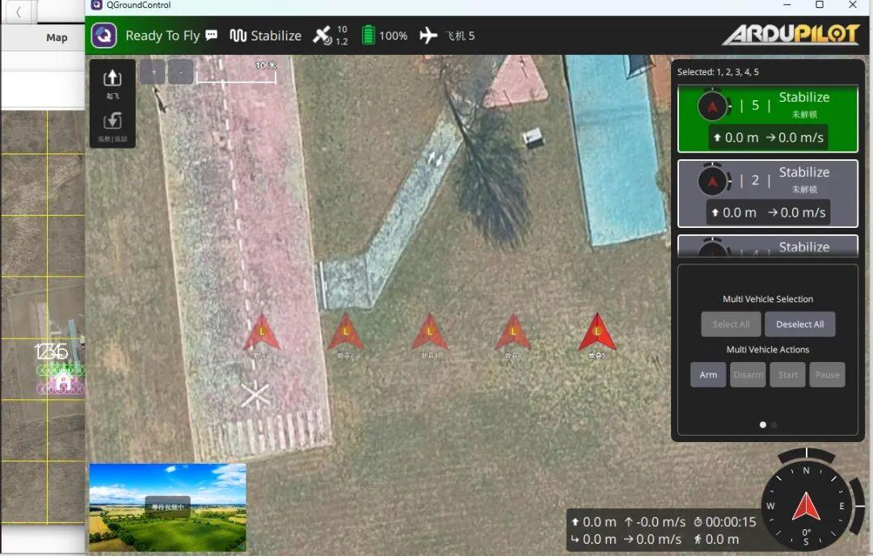Viewport: 873px width, 556px height.
Task: Click the Start mission button
Action: [x=788, y=374]
